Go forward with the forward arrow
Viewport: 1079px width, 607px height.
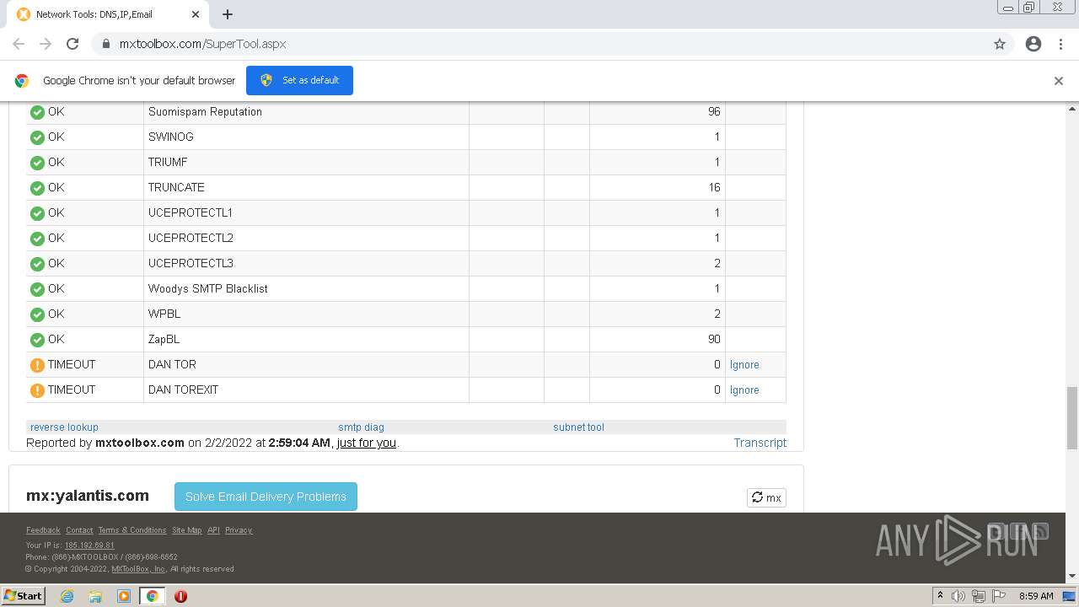46,44
